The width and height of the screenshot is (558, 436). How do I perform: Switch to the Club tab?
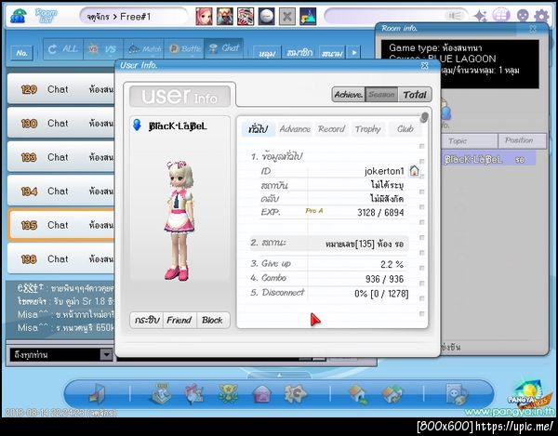click(405, 129)
